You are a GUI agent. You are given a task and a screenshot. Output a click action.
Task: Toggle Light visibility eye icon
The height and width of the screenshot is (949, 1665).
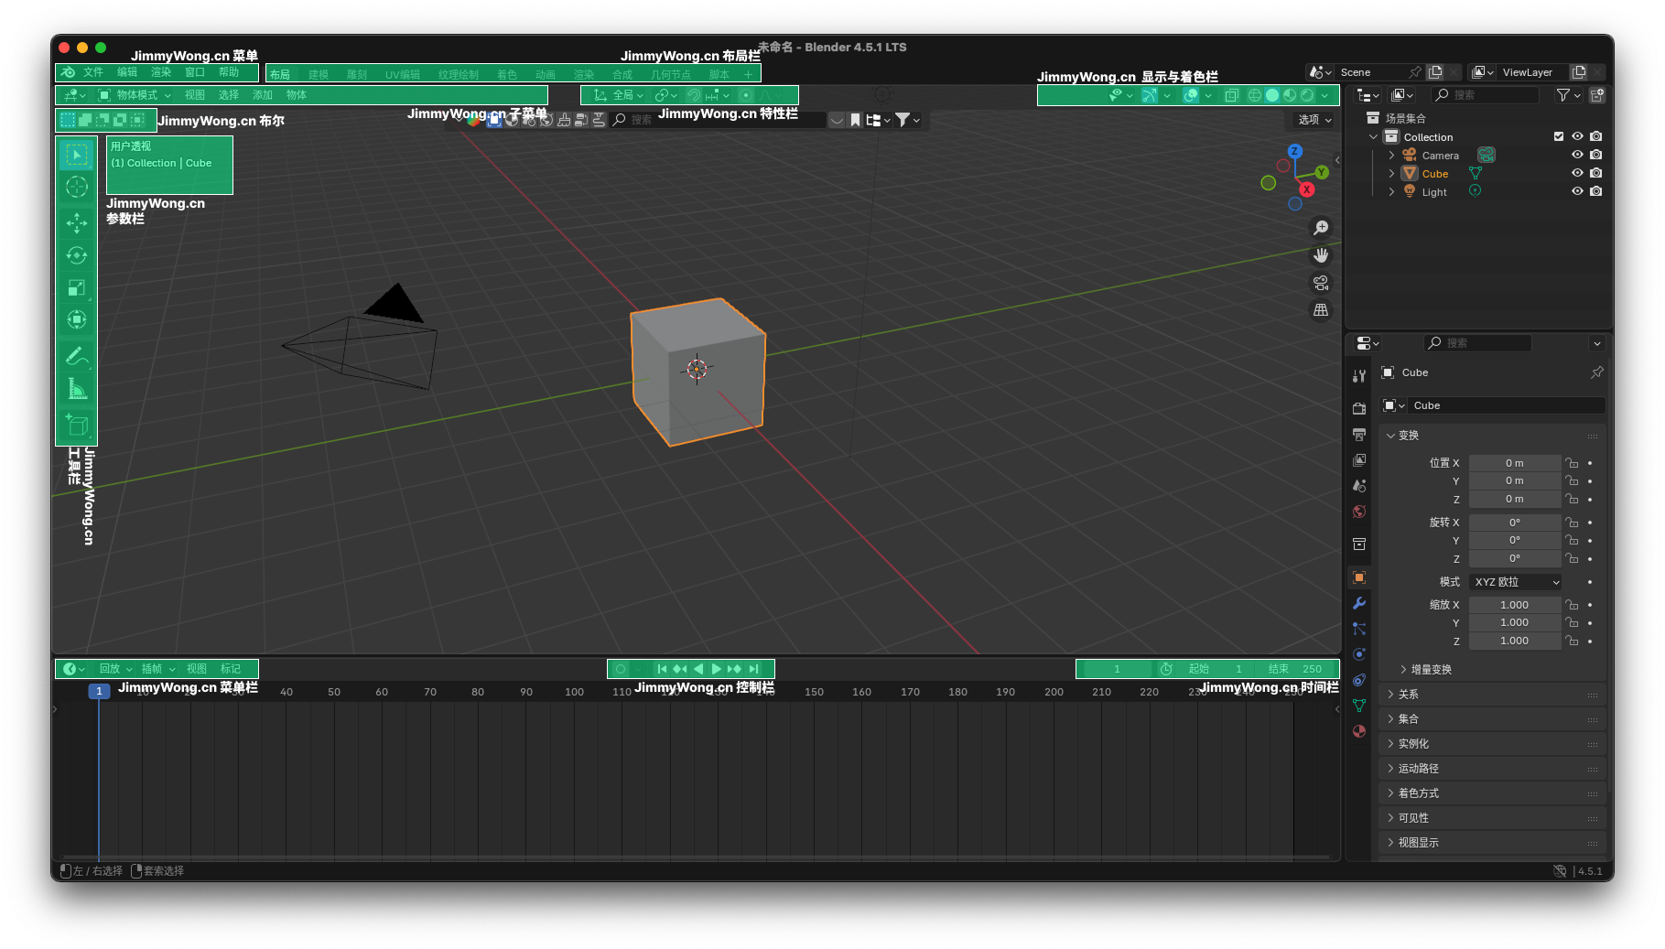[x=1577, y=191]
